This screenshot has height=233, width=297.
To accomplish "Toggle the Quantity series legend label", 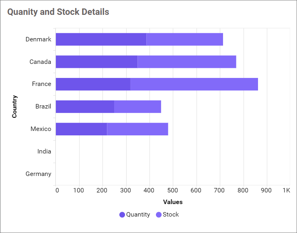I will tap(138, 215).
